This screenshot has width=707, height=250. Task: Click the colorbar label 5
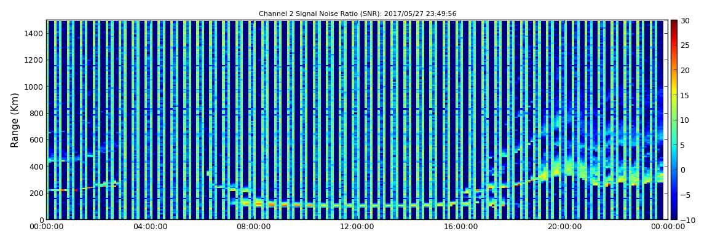coord(683,145)
